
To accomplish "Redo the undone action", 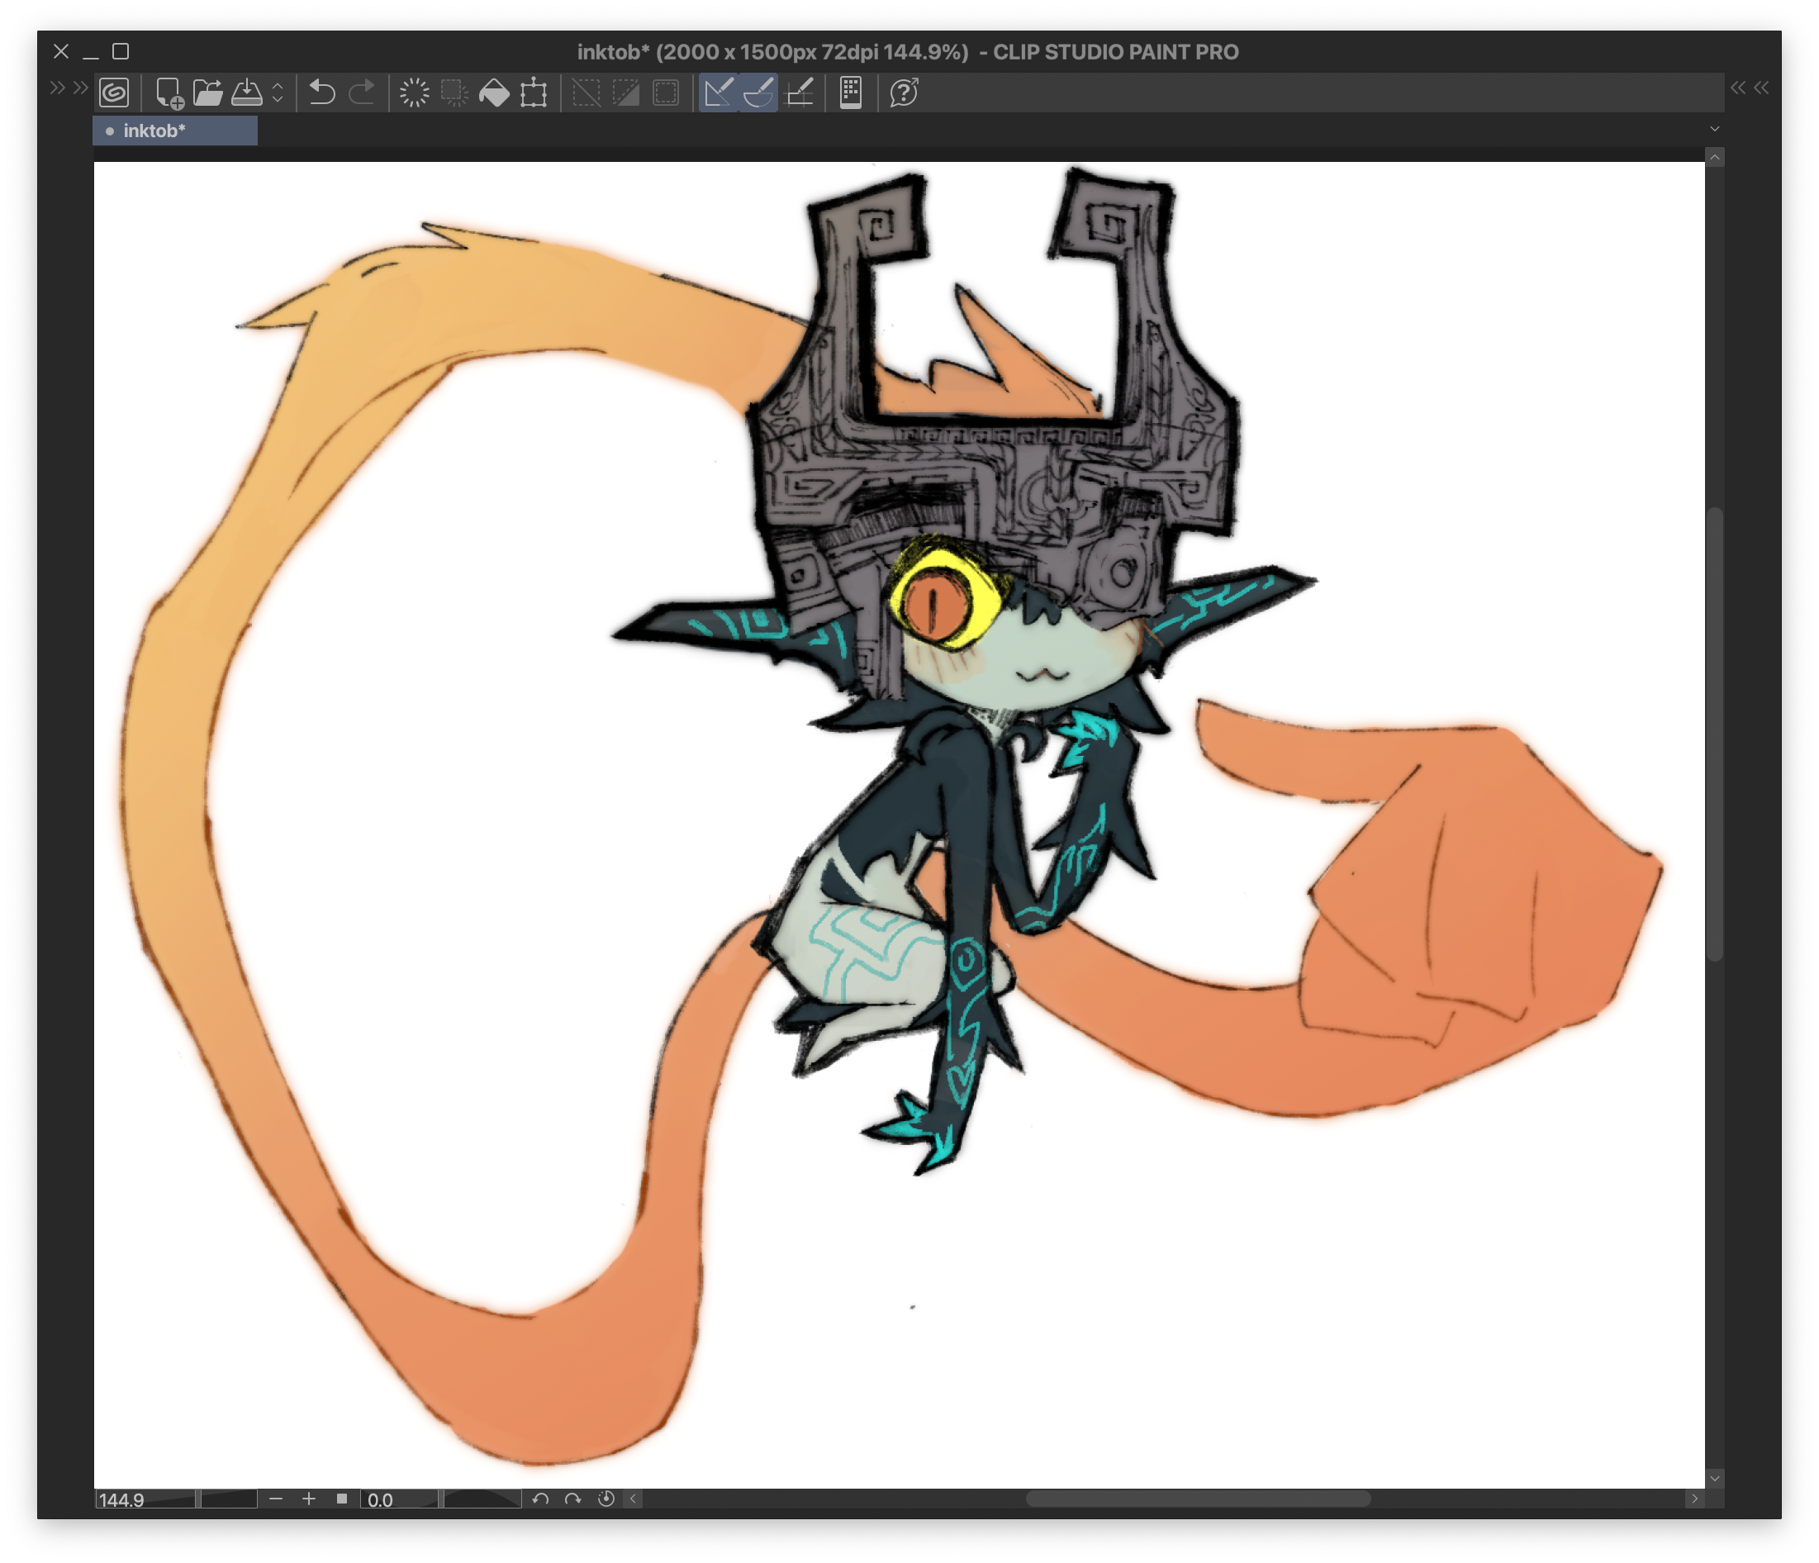I will (x=362, y=93).
